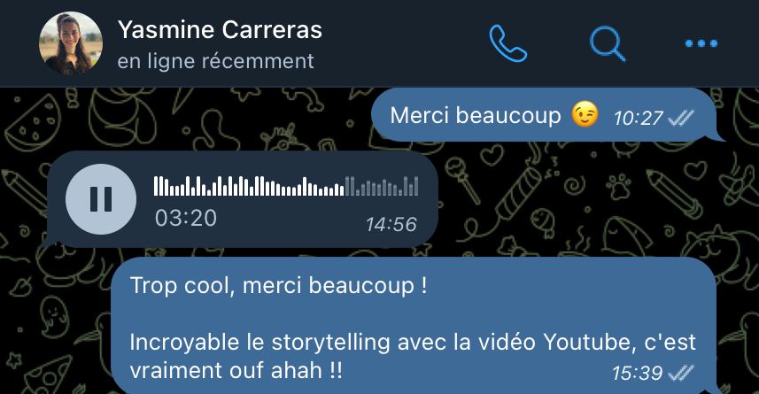759x394 pixels.
Task: Click the "Incroyable le storytelling" sentence
Action: [413, 356]
